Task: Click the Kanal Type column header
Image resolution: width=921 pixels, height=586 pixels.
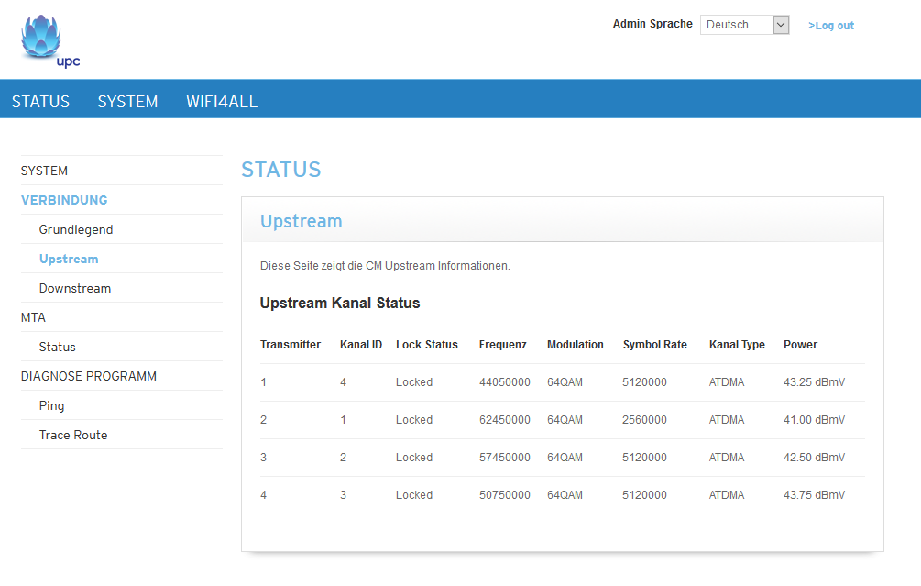Action: point(737,345)
